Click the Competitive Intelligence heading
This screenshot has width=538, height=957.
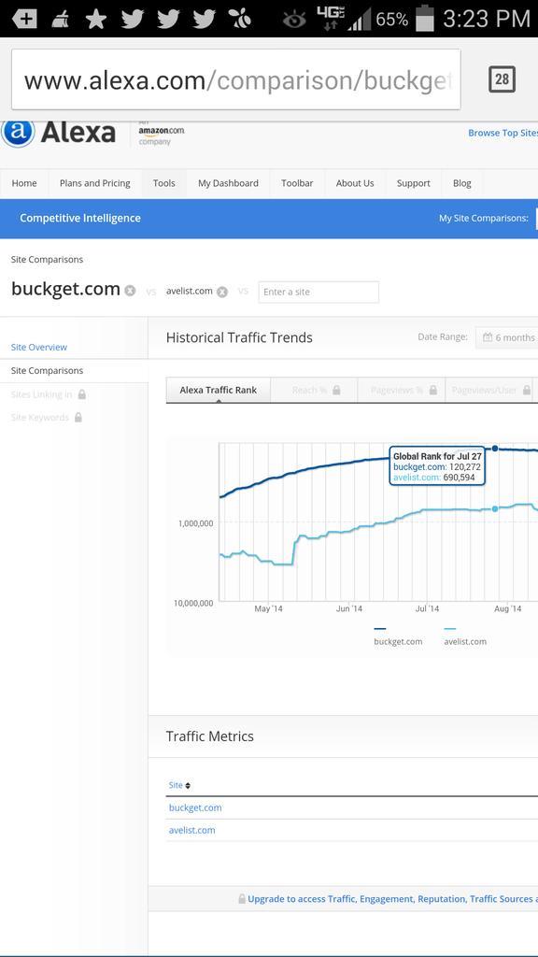[x=80, y=218]
